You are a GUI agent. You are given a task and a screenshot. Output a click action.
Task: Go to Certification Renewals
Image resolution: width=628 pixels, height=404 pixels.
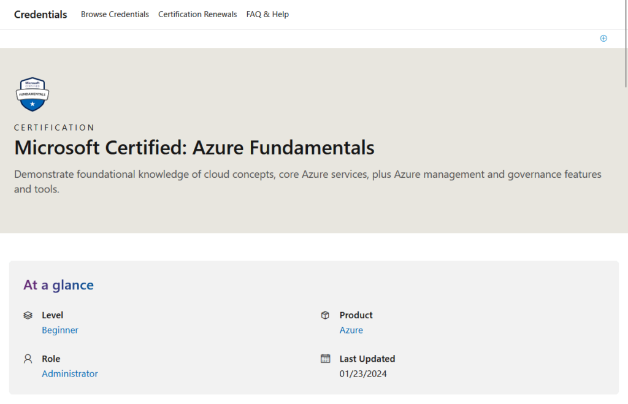click(x=197, y=15)
